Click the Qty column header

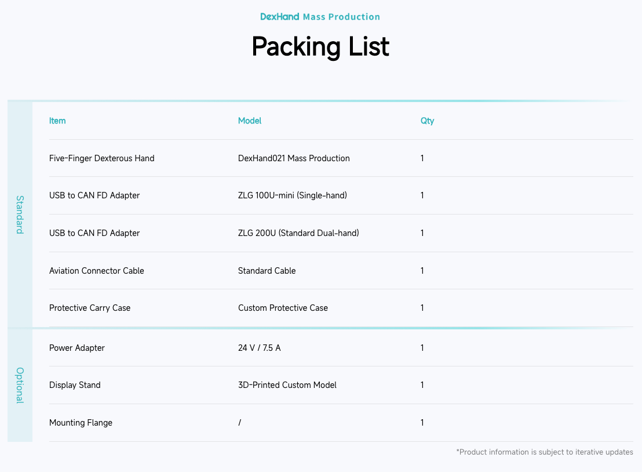click(427, 121)
